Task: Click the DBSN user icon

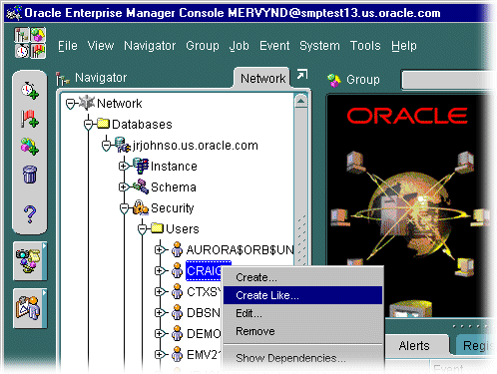Action: pyautogui.click(x=177, y=312)
